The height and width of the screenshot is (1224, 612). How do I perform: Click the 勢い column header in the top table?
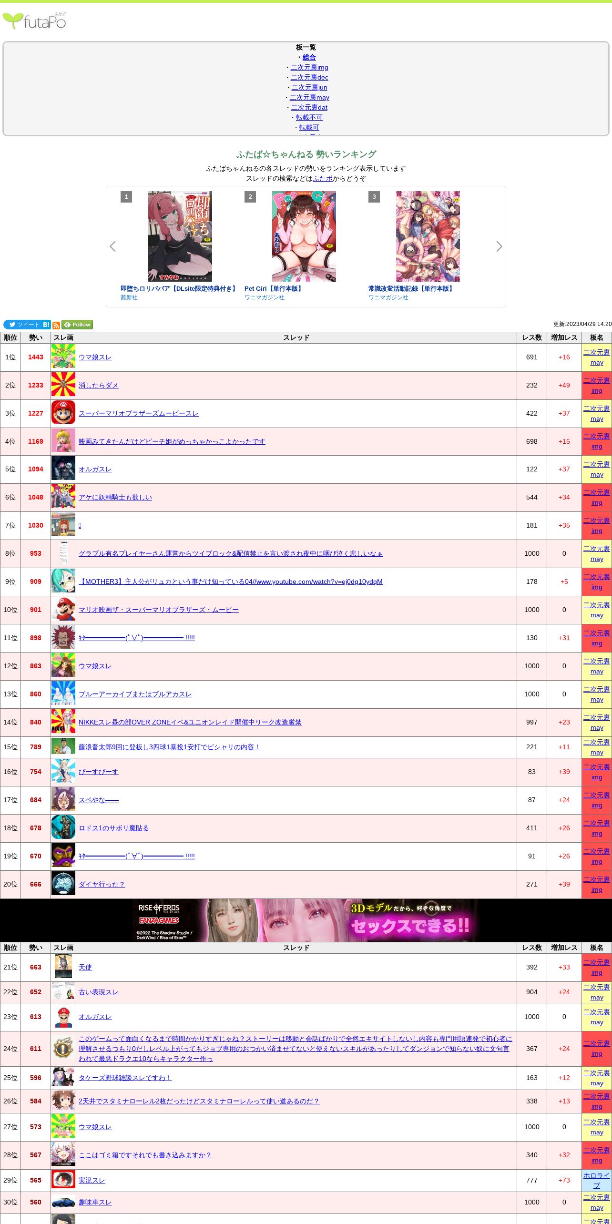tap(36, 337)
